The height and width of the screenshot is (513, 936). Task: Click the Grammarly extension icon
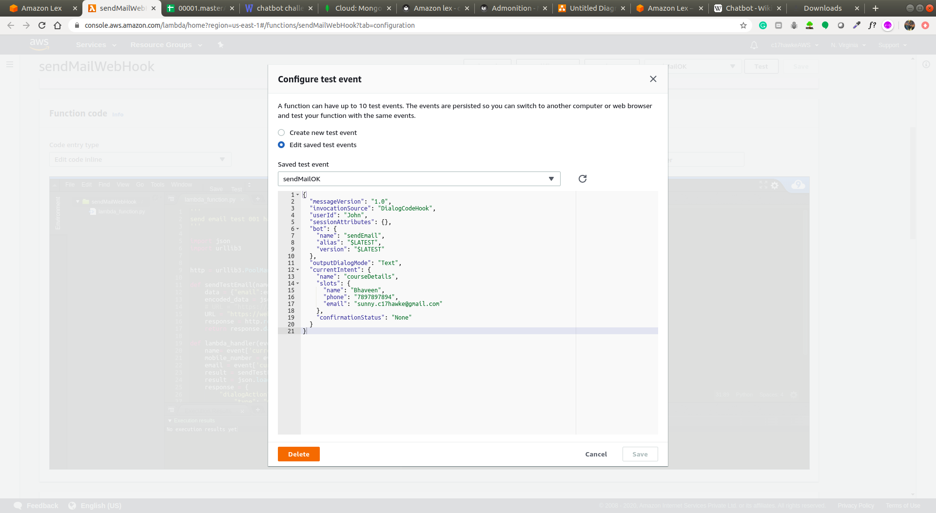[763, 25]
